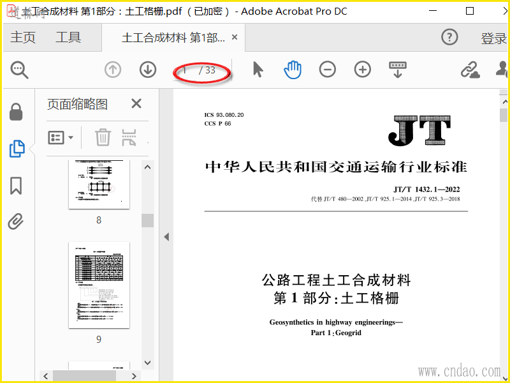Switch to the 主页 tab
The image size is (510, 383).
tap(23, 37)
